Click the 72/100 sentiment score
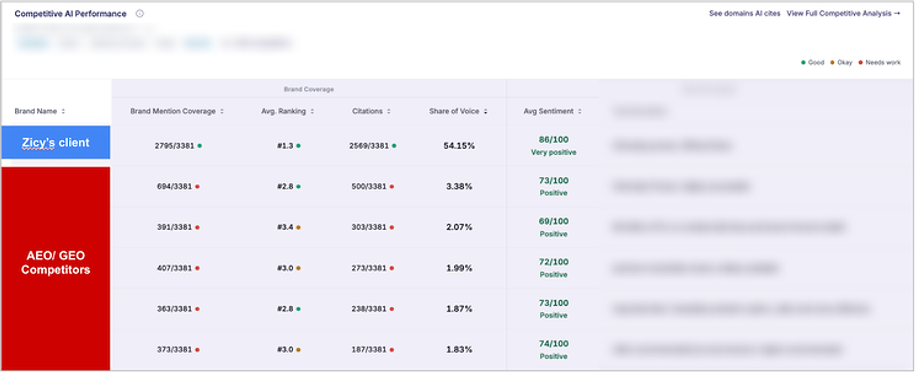The width and height of the screenshot is (915, 372). [x=553, y=262]
